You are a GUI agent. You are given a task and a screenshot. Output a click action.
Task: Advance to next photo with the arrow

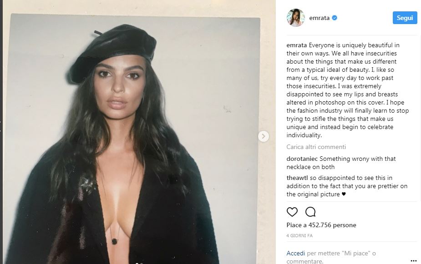[x=264, y=136]
